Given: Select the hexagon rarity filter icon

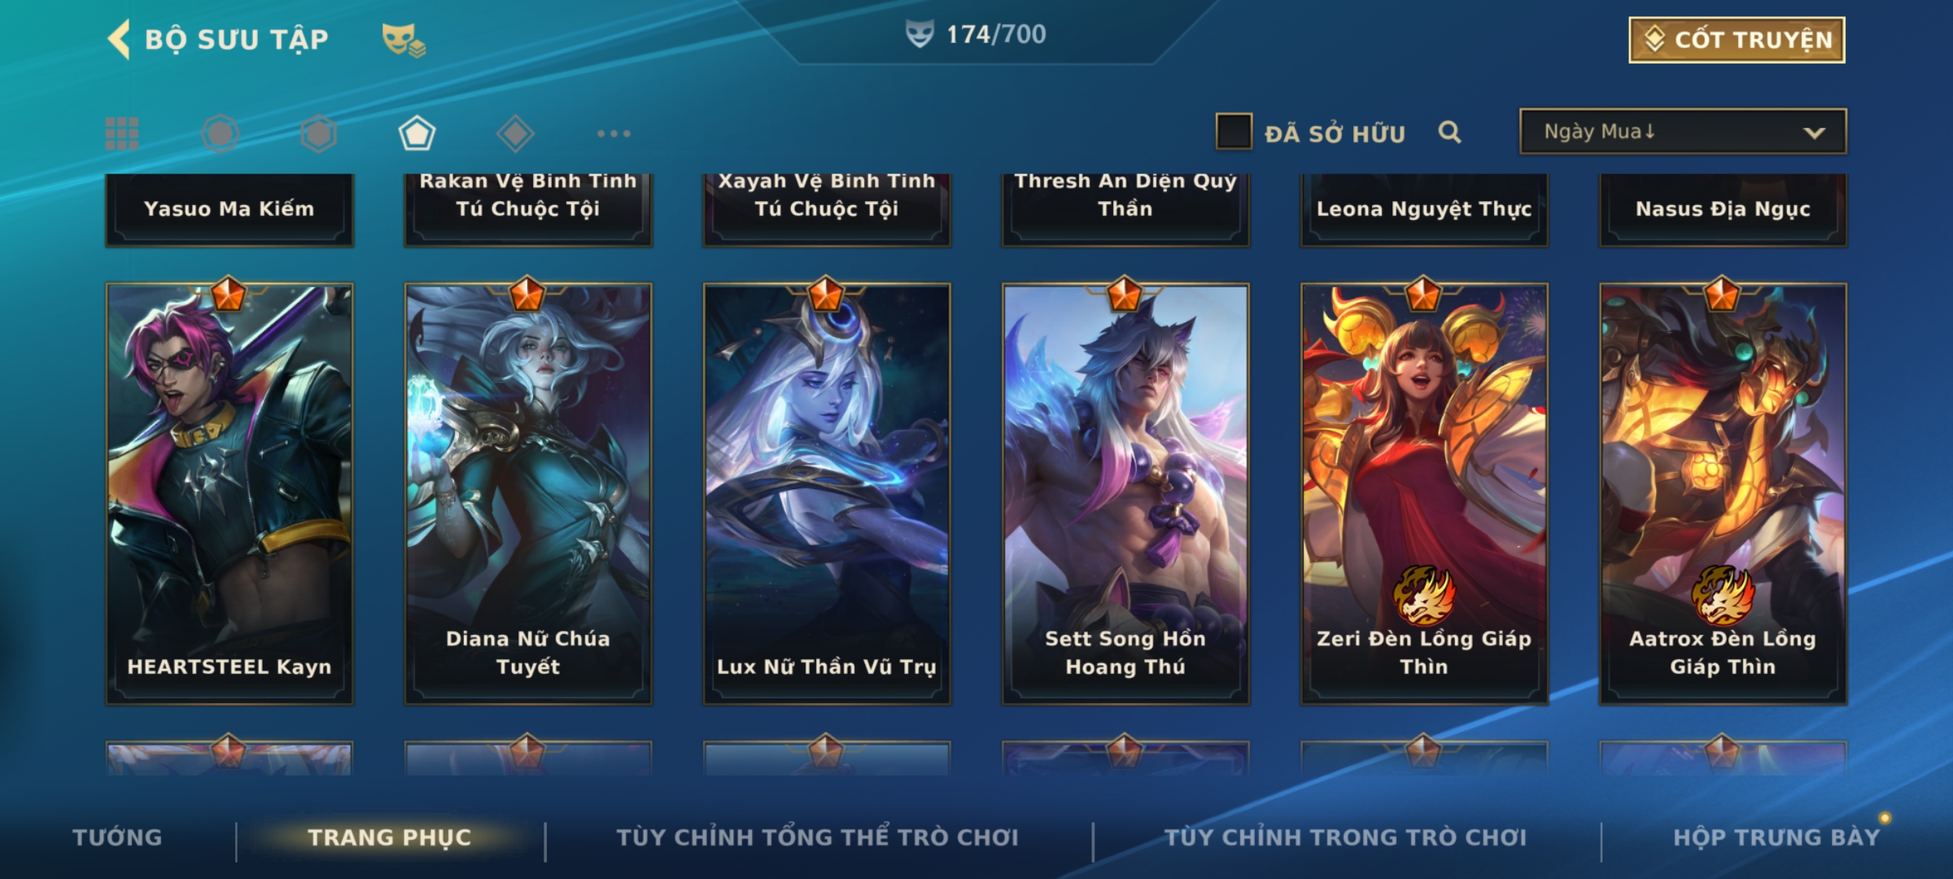Looking at the screenshot, I should (x=318, y=133).
